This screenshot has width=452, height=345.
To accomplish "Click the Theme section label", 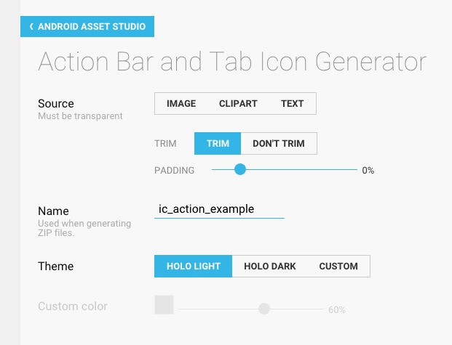I will pyautogui.click(x=56, y=267).
